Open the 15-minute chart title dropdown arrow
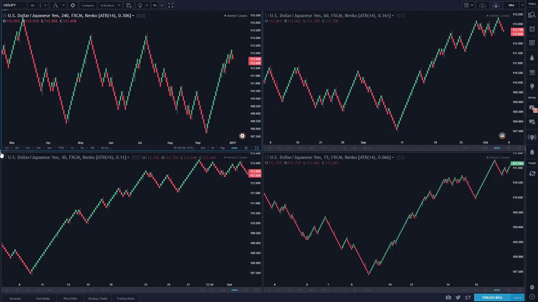The image size is (538, 302). tap(393, 157)
